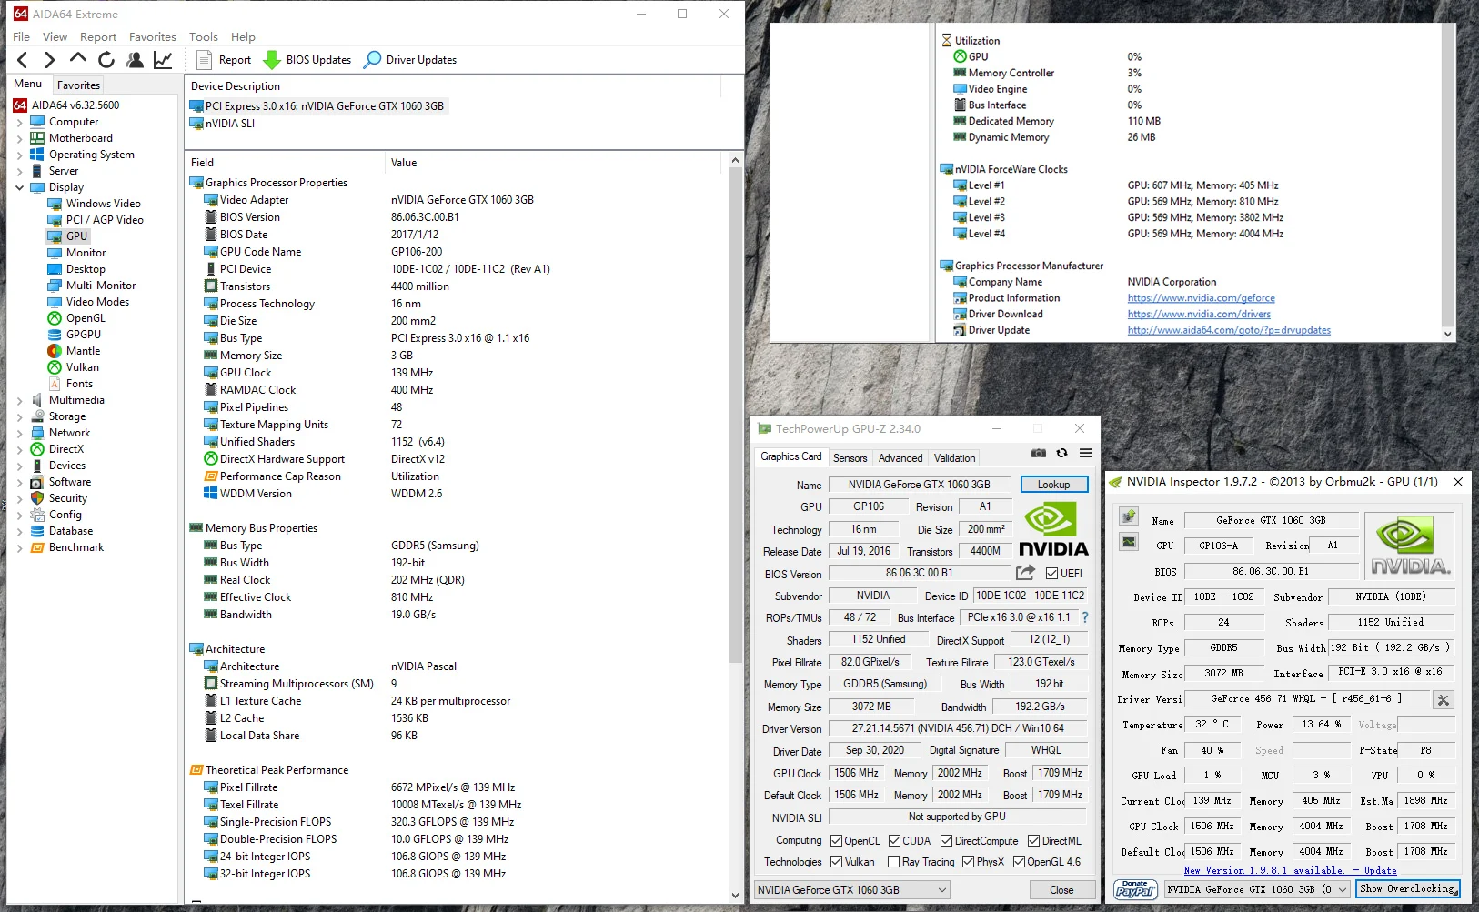Click Show Overclocking button
This screenshot has width=1479, height=912.
1407,889
